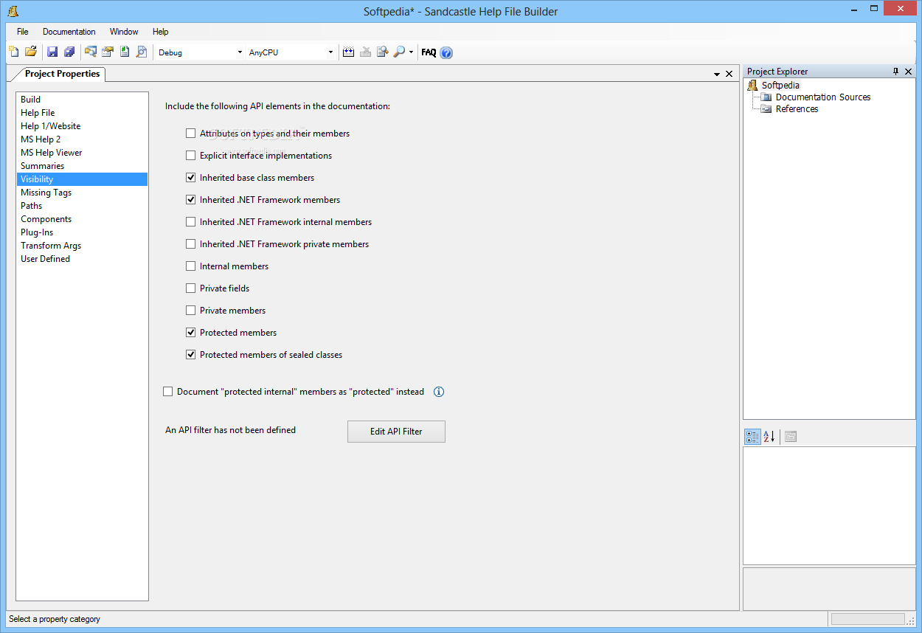Click the Property Pages icon in property grid
The image size is (922, 633).
[x=790, y=437]
